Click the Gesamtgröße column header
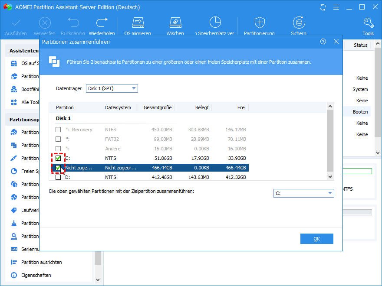Image resolution: width=382 pixels, height=286 pixels. click(x=157, y=107)
